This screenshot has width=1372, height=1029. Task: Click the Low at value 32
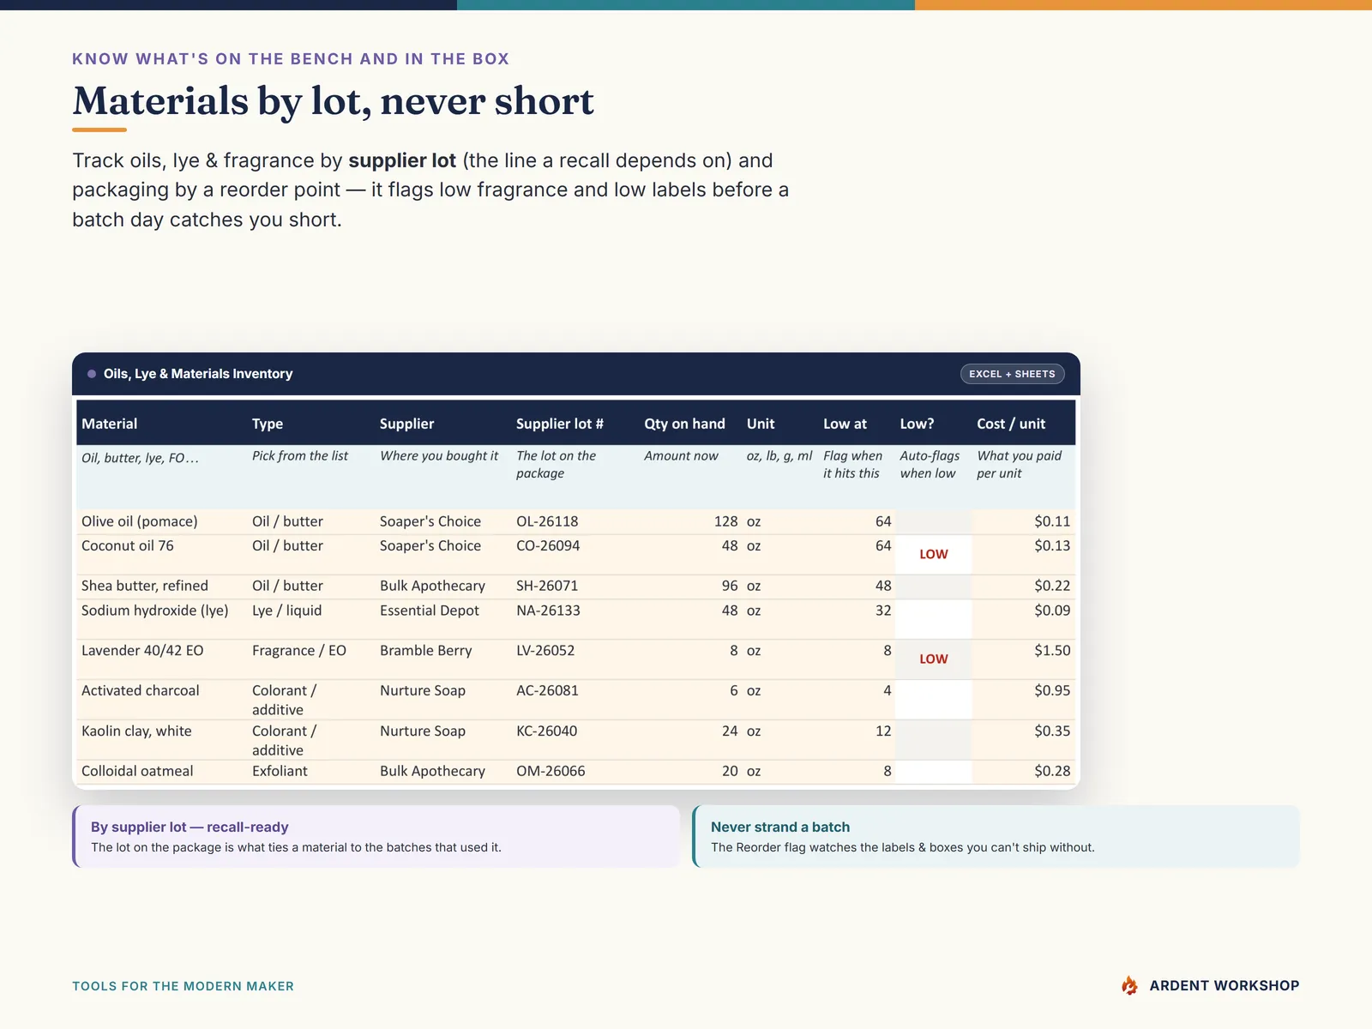[883, 611]
